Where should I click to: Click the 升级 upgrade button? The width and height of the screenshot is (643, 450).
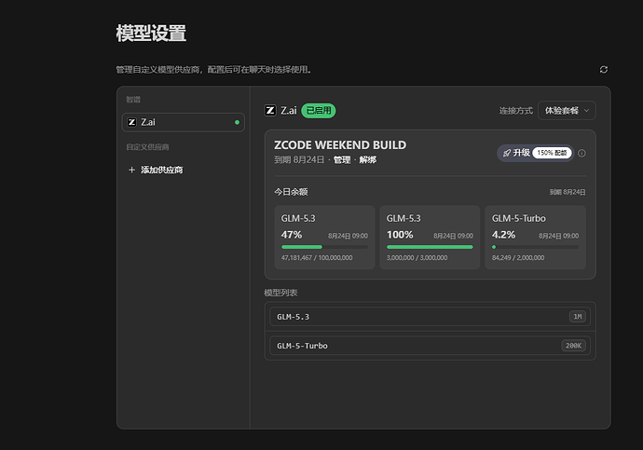coord(535,153)
